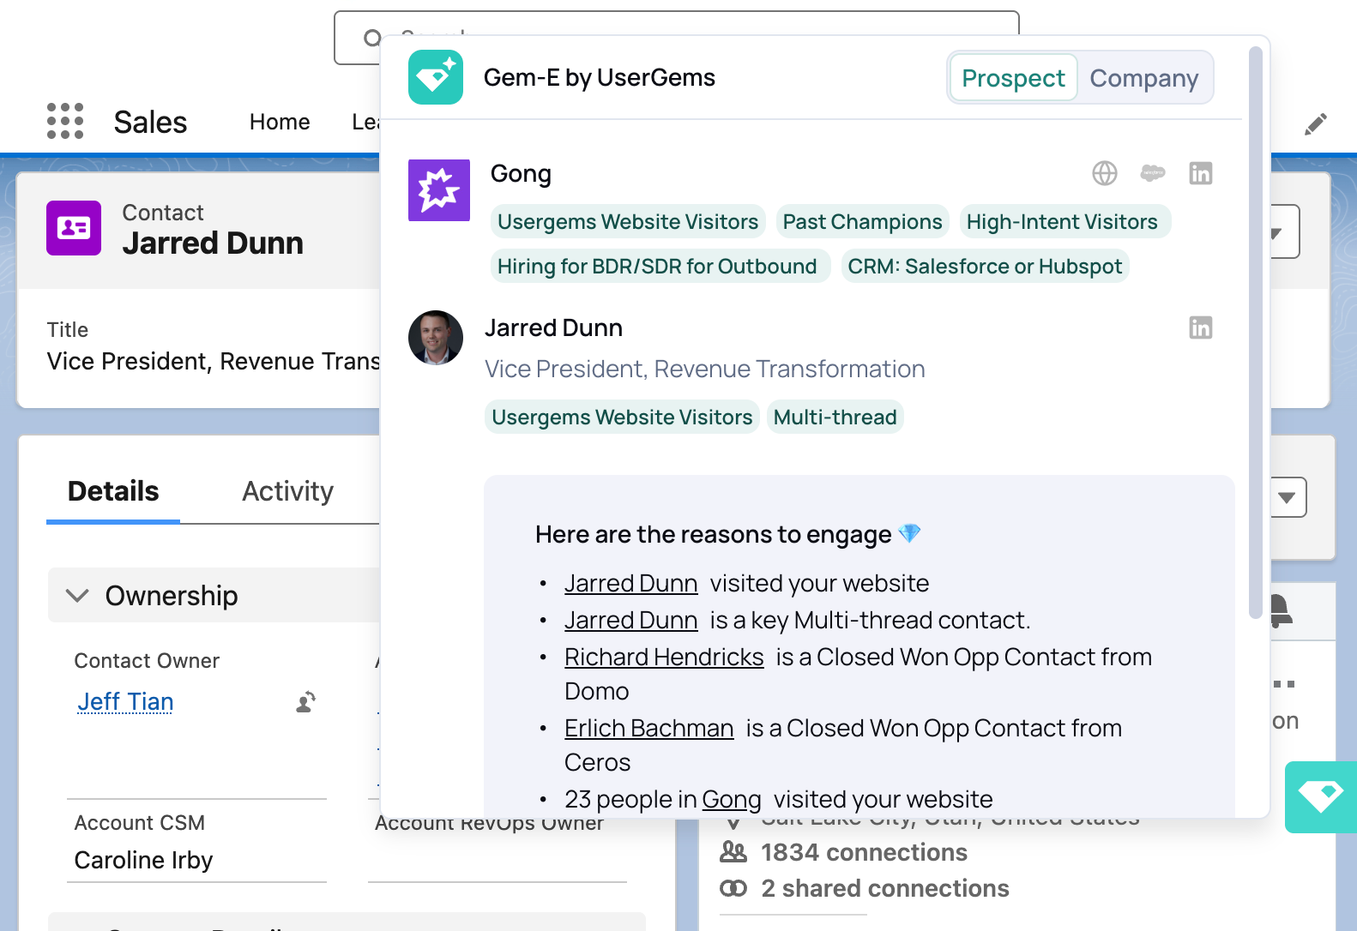Open Gong's LinkedIn company page icon
The width and height of the screenshot is (1357, 931).
[1201, 173]
